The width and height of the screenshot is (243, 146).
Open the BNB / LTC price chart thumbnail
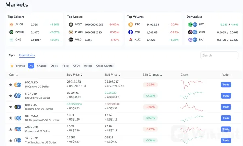point(192,107)
